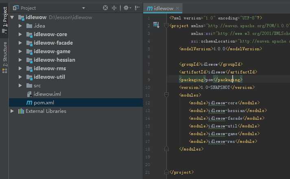
Task: Select the src folder label
Action: point(37,86)
